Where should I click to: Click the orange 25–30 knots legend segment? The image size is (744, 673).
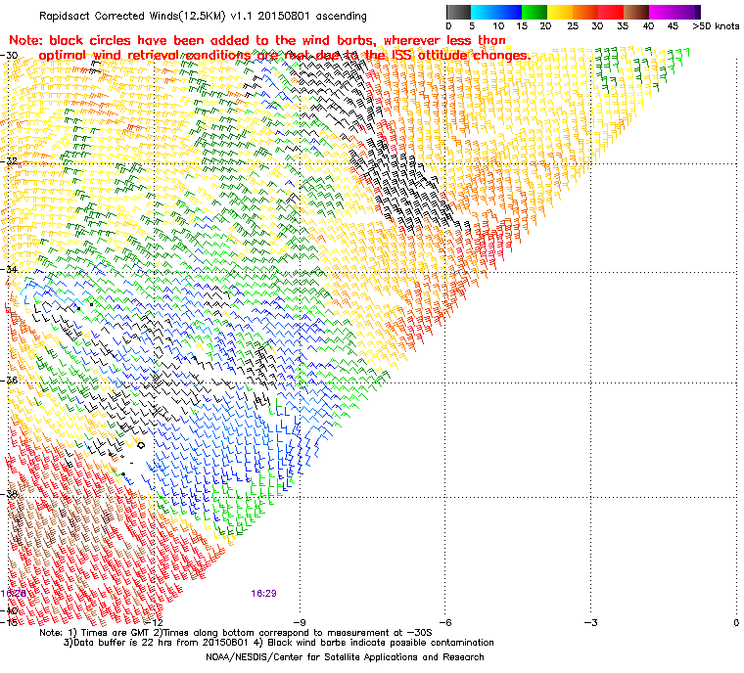tap(585, 12)
